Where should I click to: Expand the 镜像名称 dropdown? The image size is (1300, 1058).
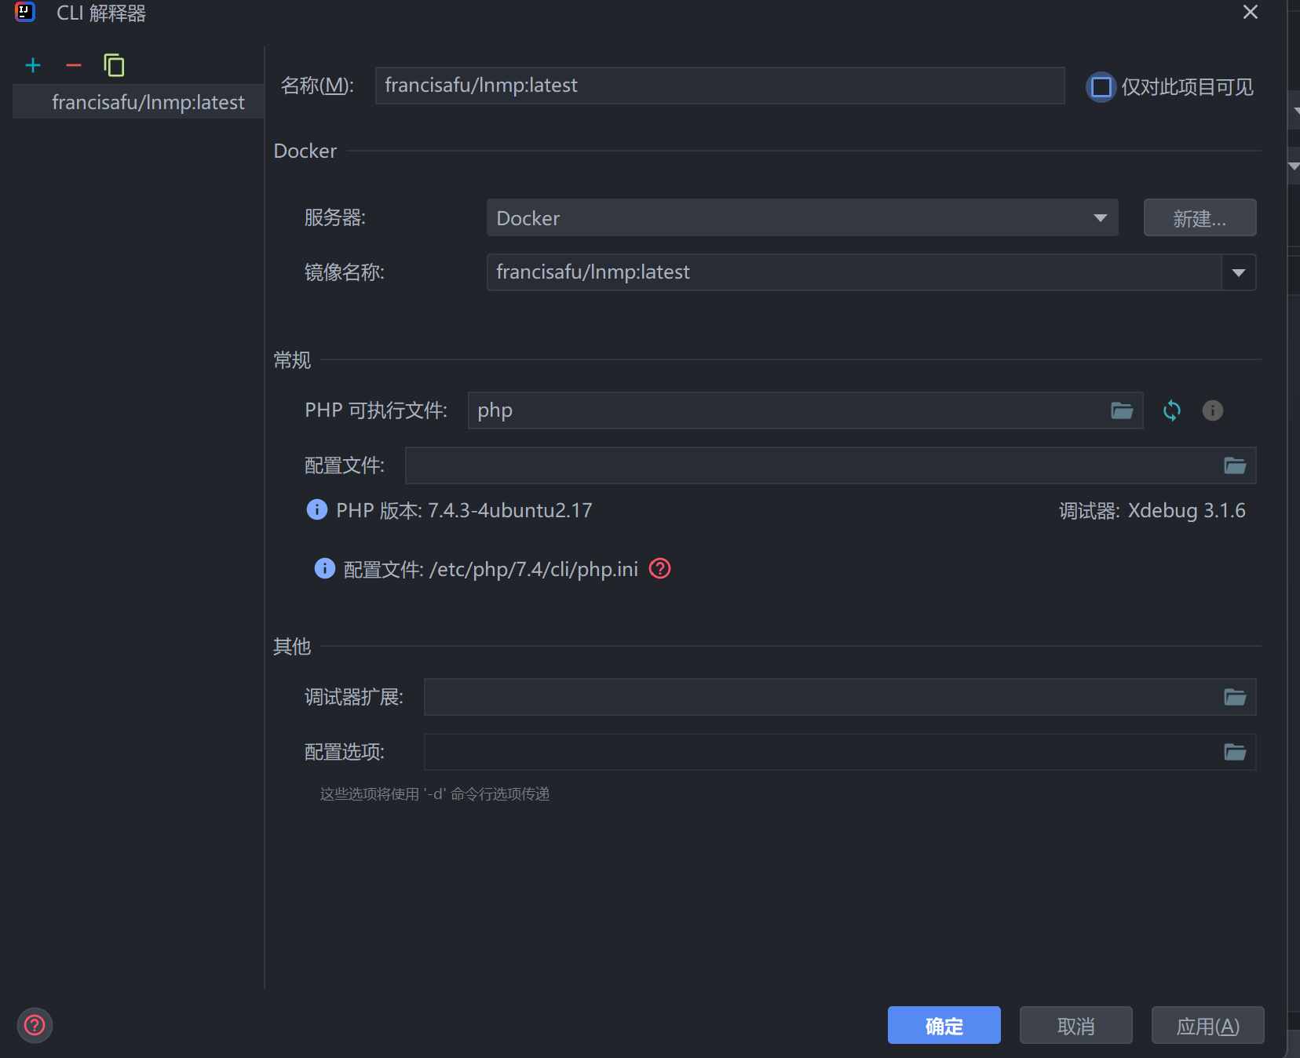pyautogui.click(x=1239, y=272)
